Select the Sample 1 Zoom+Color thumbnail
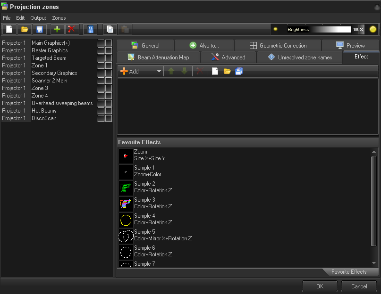Viewport: 381px width, 294px height. pyautogui.click(x=126, y=172)
